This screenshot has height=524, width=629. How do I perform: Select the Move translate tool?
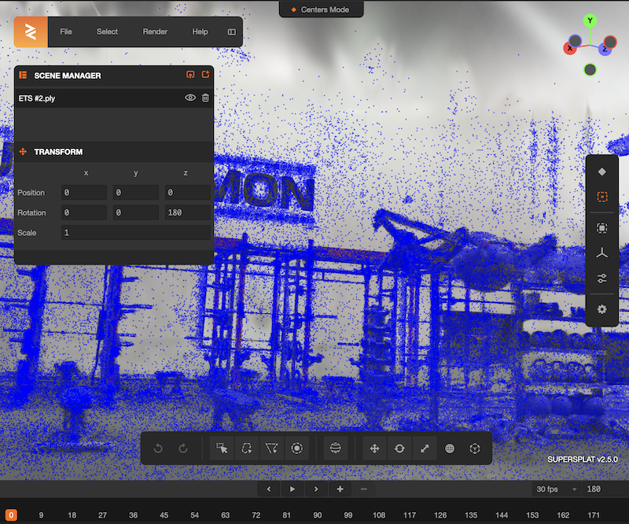pyautogui.click(x=375, y=448)
